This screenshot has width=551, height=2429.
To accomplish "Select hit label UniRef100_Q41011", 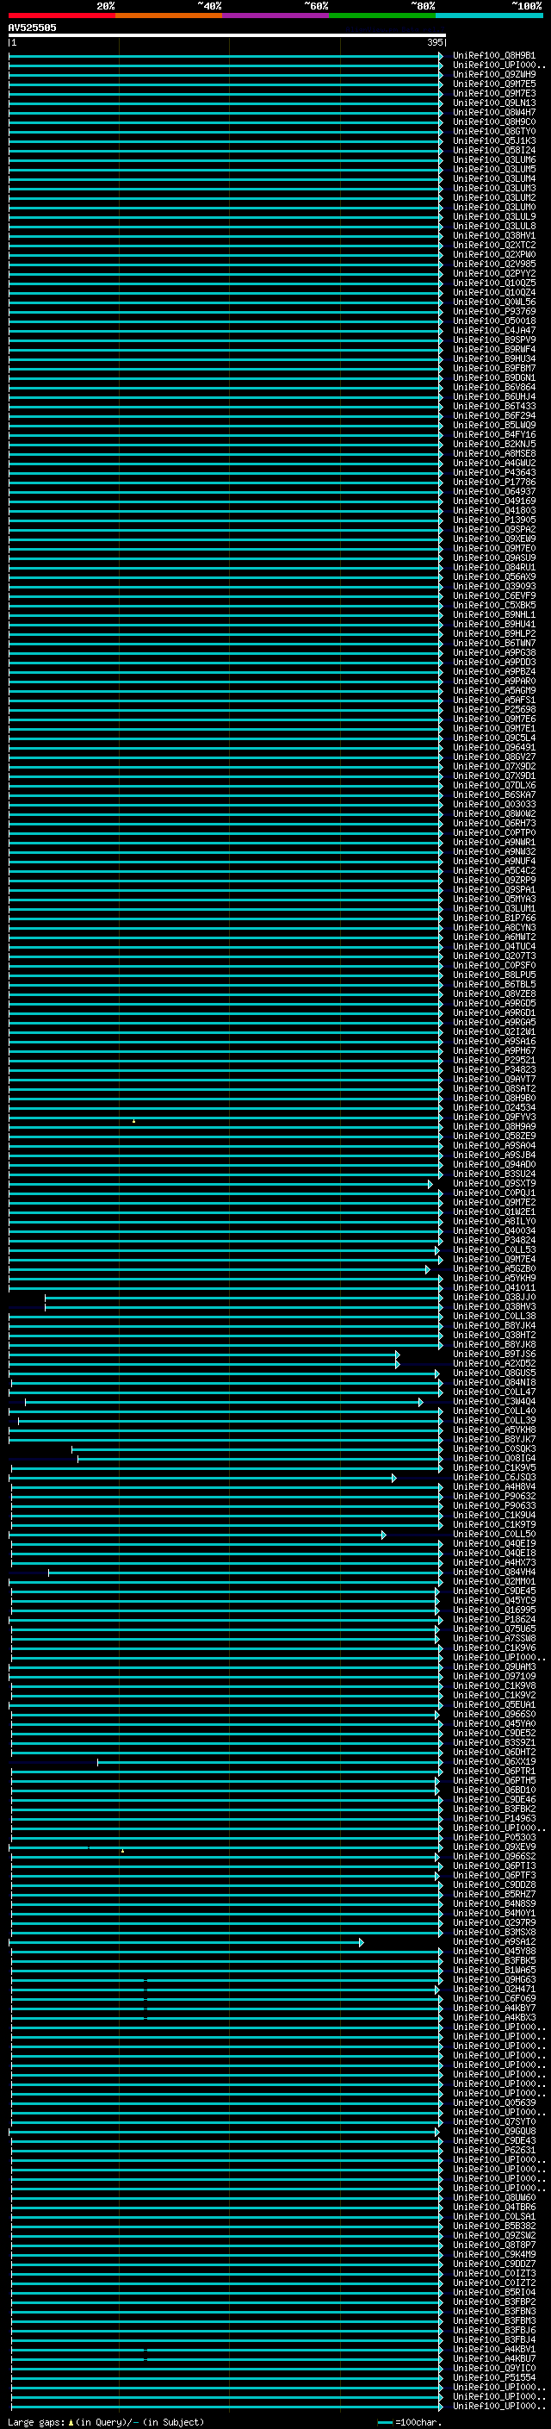I will 494,1287.
